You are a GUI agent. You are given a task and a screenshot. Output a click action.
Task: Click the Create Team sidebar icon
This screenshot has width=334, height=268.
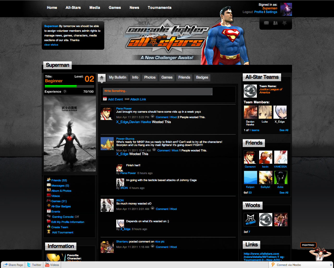(x=49, y=227)
